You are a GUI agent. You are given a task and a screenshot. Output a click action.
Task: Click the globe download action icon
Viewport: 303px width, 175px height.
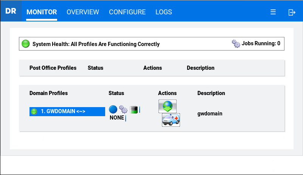(x=168, y=106)
